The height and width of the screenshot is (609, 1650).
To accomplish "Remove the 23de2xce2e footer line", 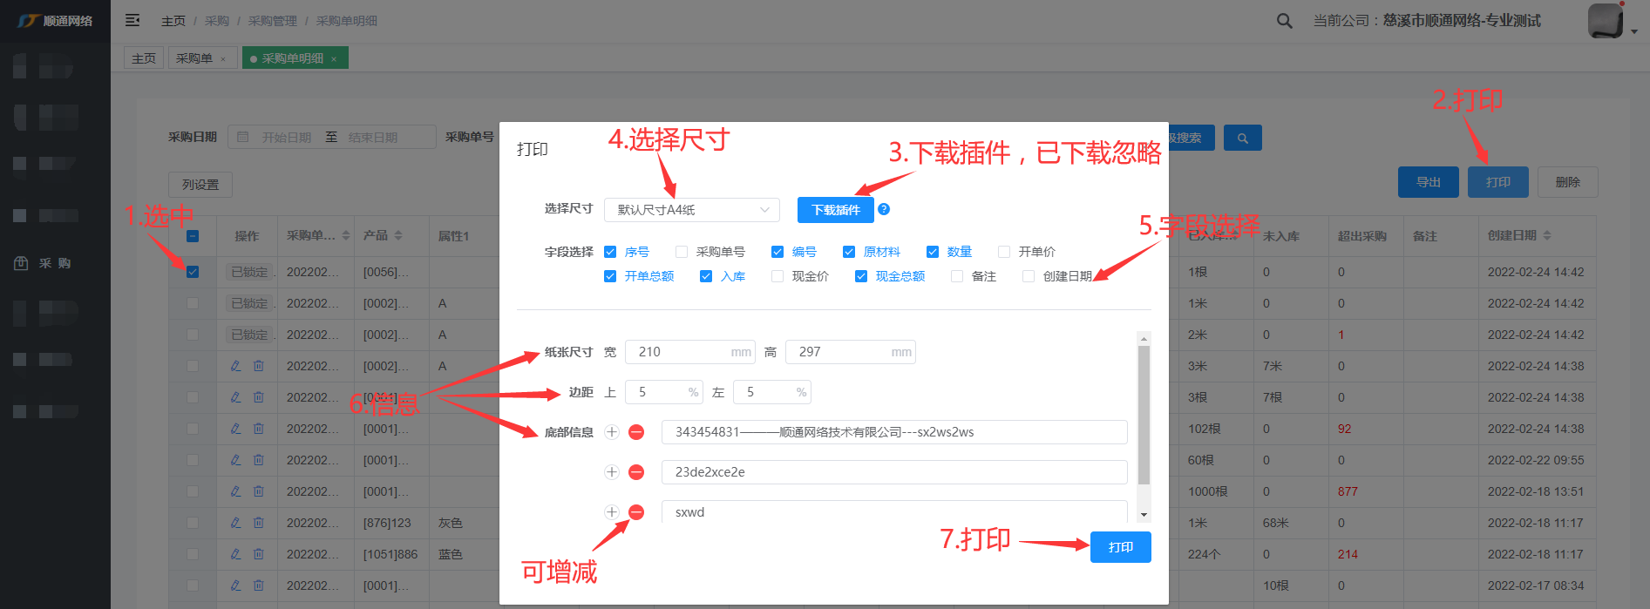I will point(636,472).
